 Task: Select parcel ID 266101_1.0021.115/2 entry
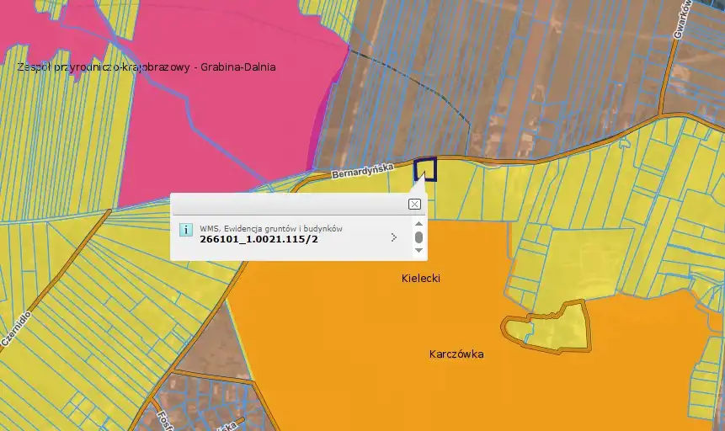click(x=259, y=239)
